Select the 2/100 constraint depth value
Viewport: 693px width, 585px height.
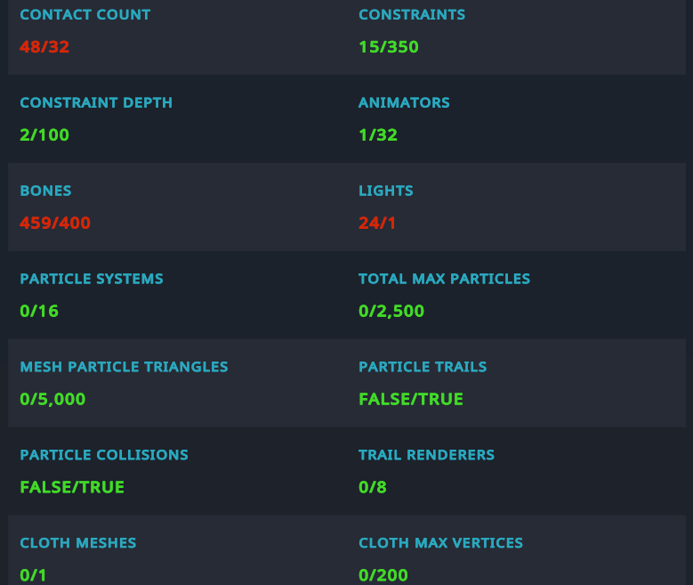tap(44, 135)
